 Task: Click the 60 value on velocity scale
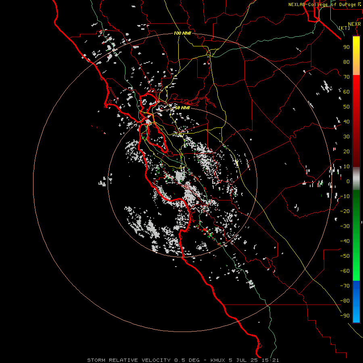tap(346, 92)
